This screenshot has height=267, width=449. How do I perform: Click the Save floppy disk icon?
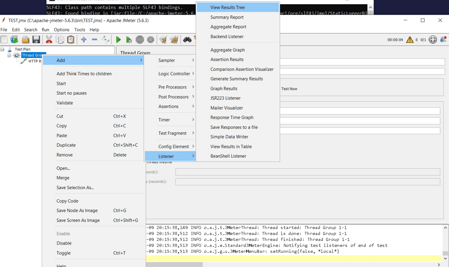coord(36,40)
